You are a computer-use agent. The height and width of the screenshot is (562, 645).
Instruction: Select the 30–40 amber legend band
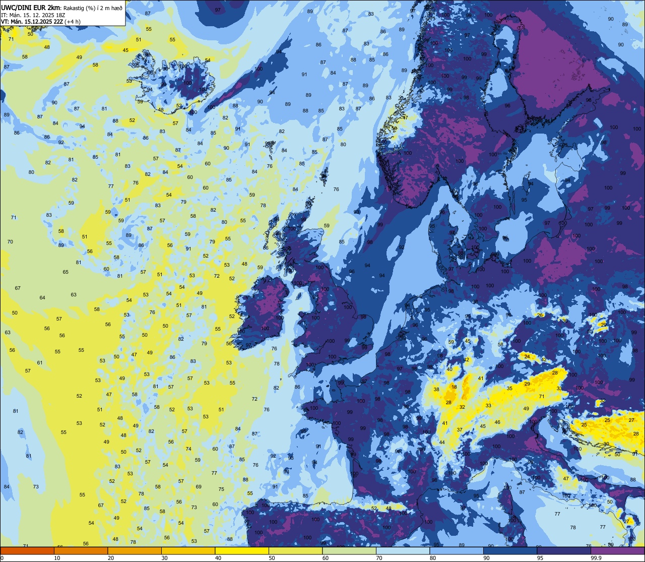[188, 551]
